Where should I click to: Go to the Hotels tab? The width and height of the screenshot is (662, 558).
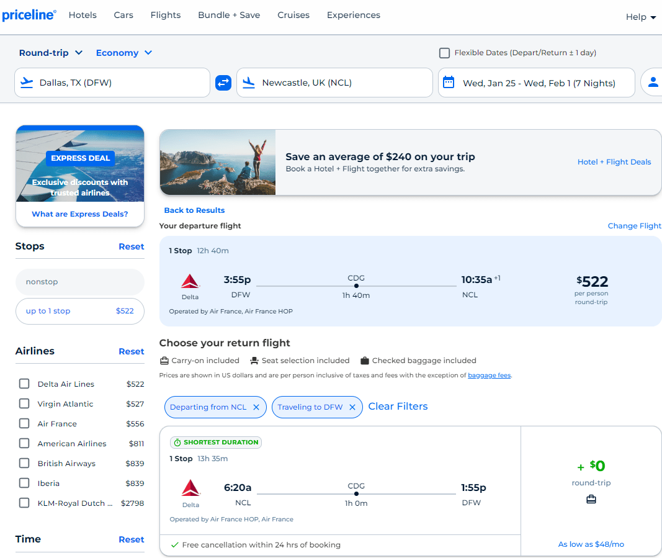(83, 15)
